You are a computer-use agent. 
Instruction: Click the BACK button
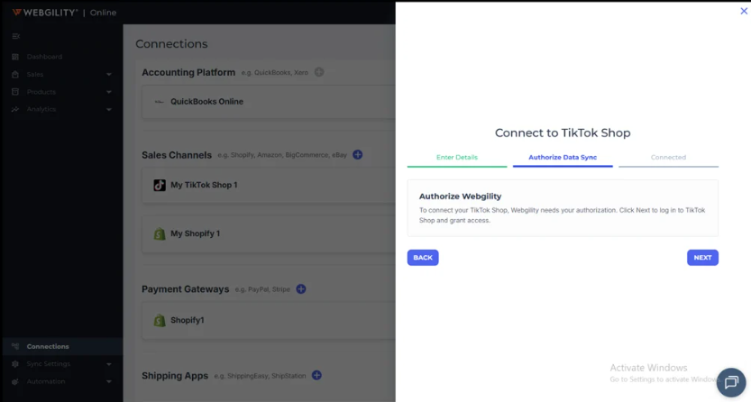coord(423,258)
